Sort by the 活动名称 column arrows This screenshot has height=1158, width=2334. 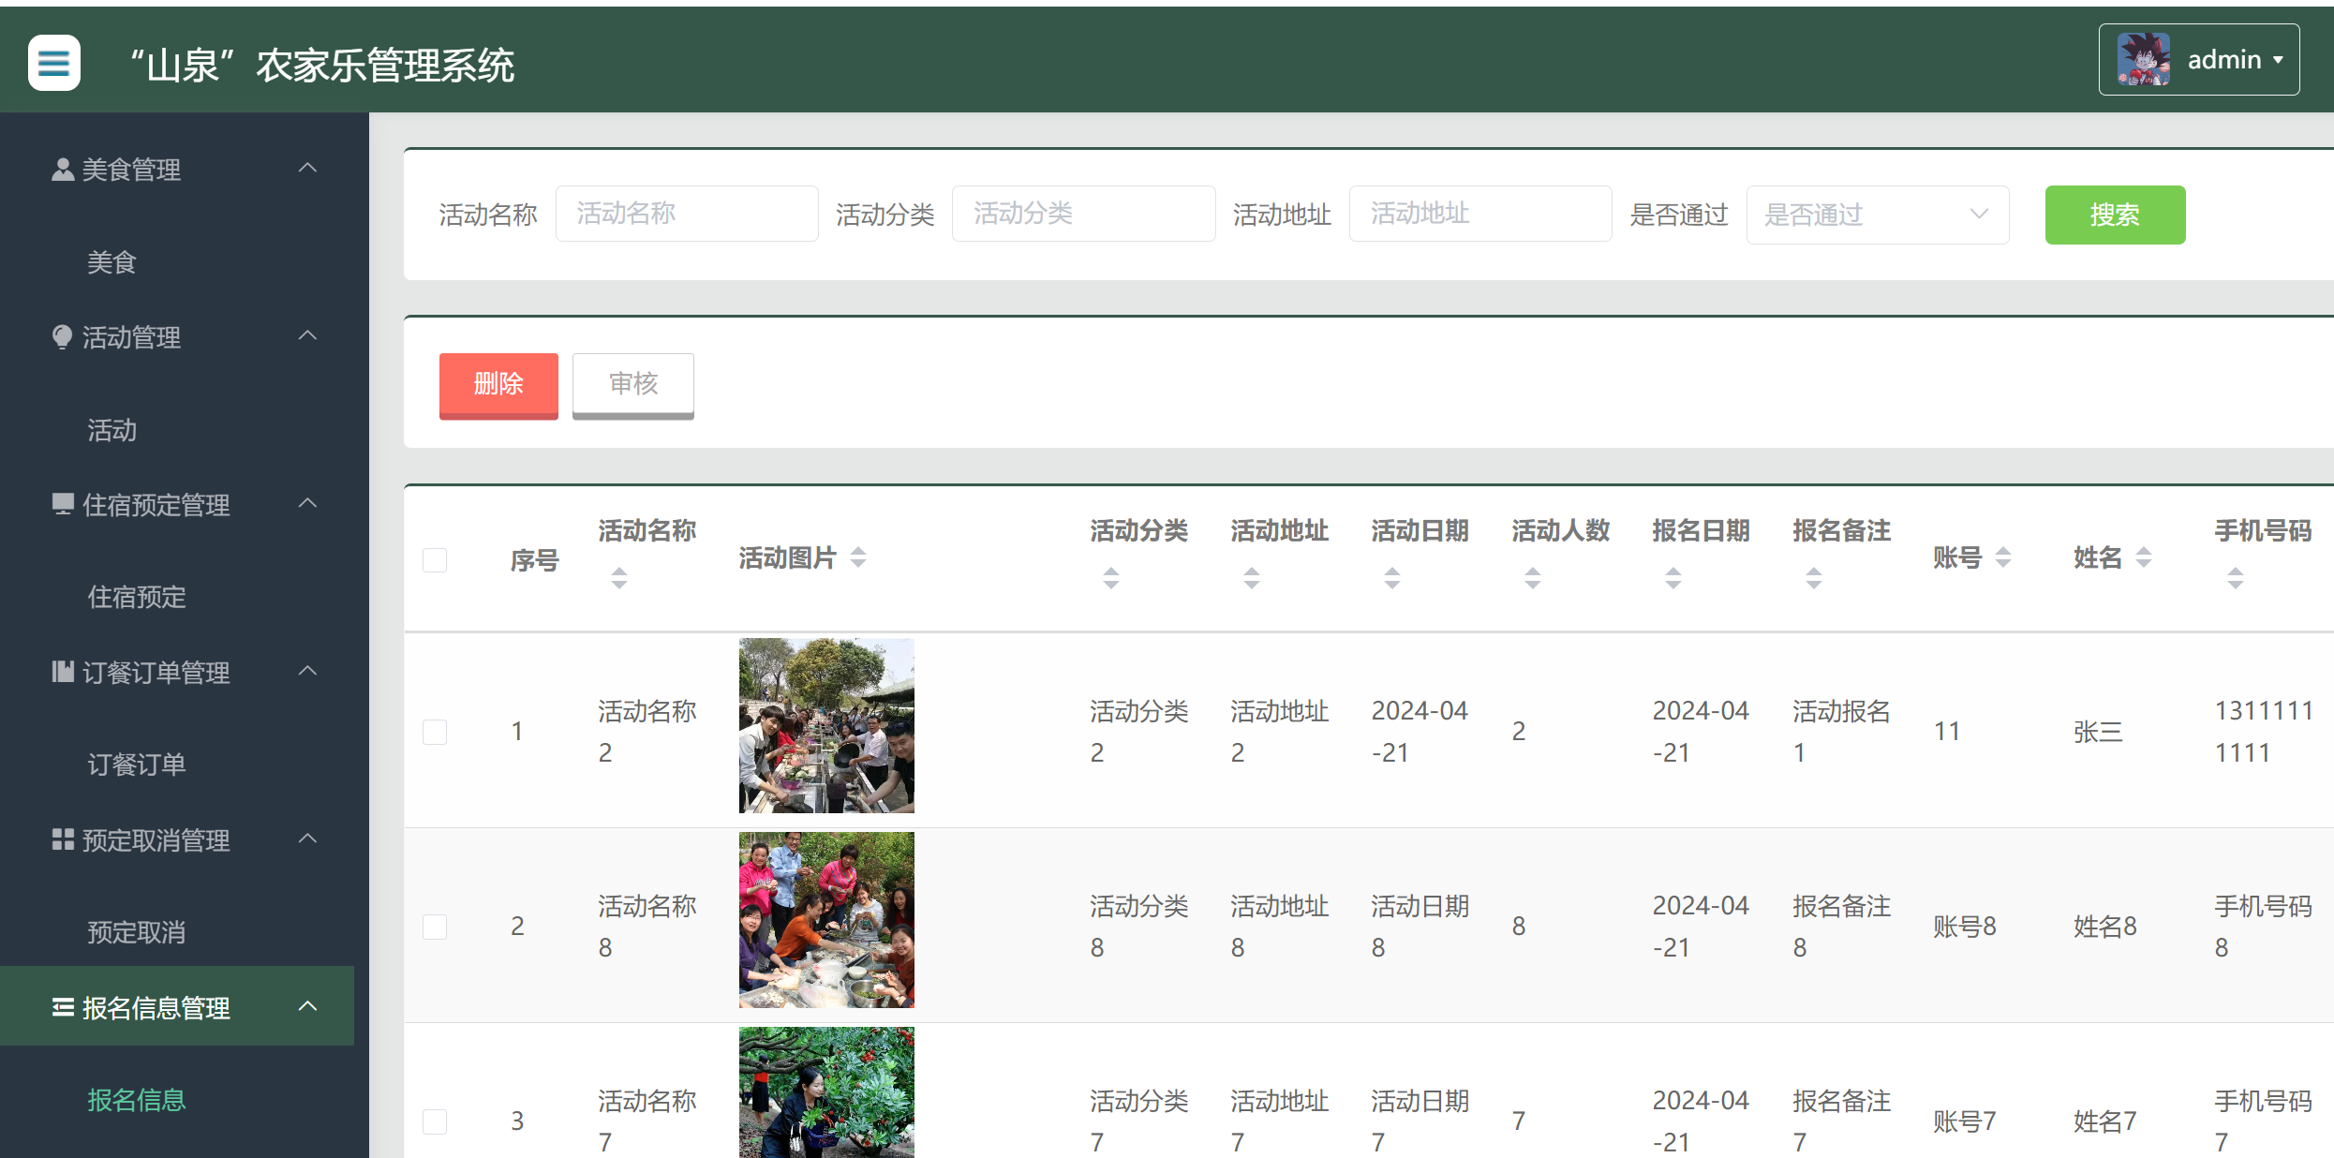(x=619, y=578)
